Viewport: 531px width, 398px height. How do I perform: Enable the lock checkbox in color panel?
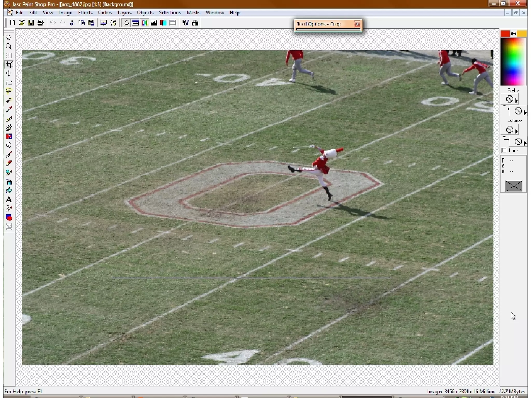click(504, 150)
